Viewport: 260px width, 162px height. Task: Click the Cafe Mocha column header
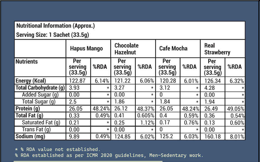tap(173, 48)
